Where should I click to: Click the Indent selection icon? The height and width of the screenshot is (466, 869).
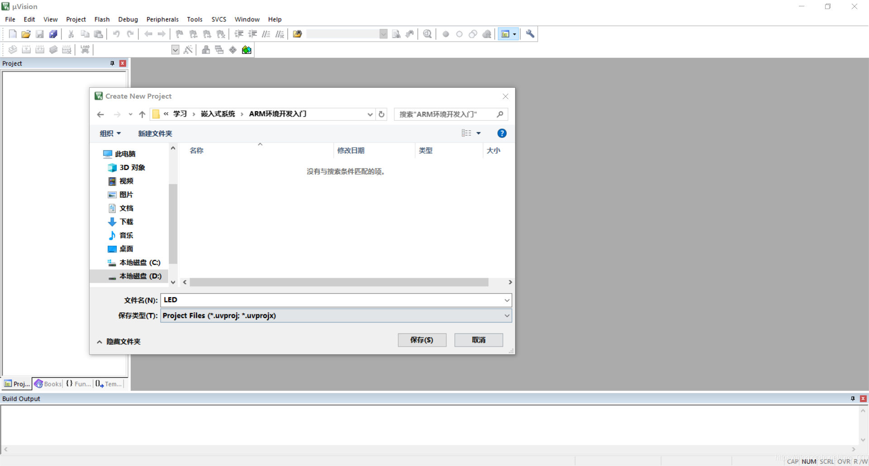(x=239, y=34)
